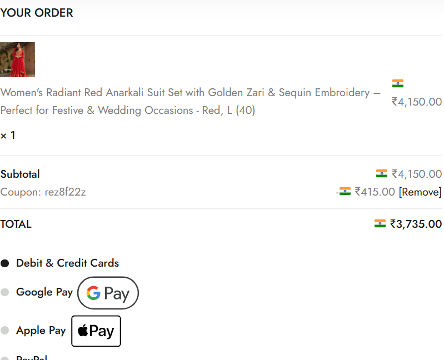Click the Apple Pay label text
This screenshot has height=360, width=444.
41,331
